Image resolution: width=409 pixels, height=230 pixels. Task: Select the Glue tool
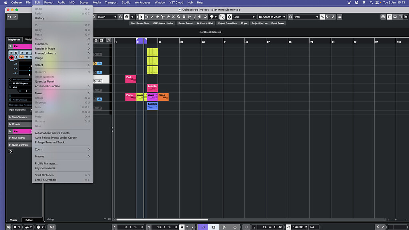pyautogui.click(x=168, y=17)
